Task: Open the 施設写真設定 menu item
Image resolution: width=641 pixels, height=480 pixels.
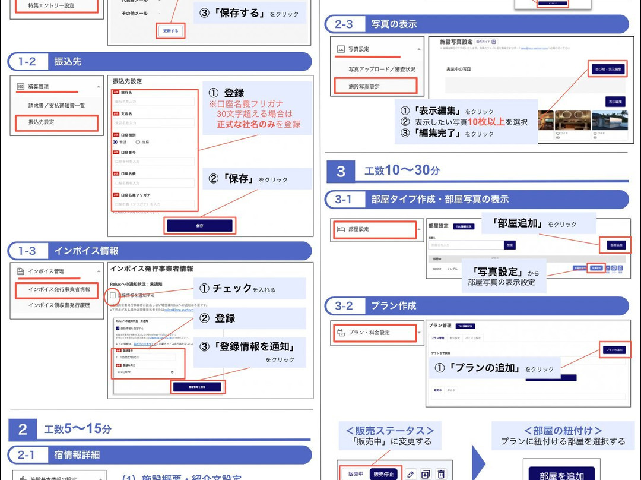Action: [x=375, y=87]
